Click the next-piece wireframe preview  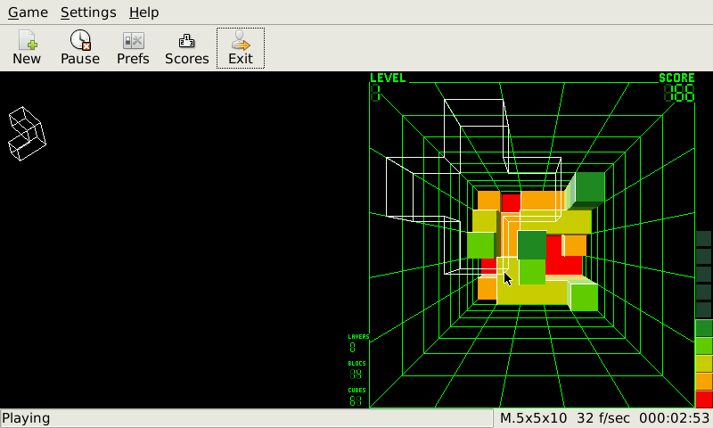click(27, 134)
